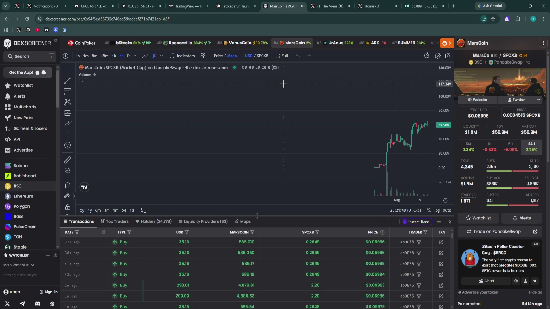Click the left sidebar scrollbar

point(58,89)
